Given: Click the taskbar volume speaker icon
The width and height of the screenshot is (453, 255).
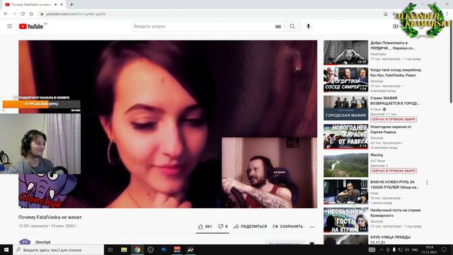Looking at the screenshot, I should click(407, 249).
